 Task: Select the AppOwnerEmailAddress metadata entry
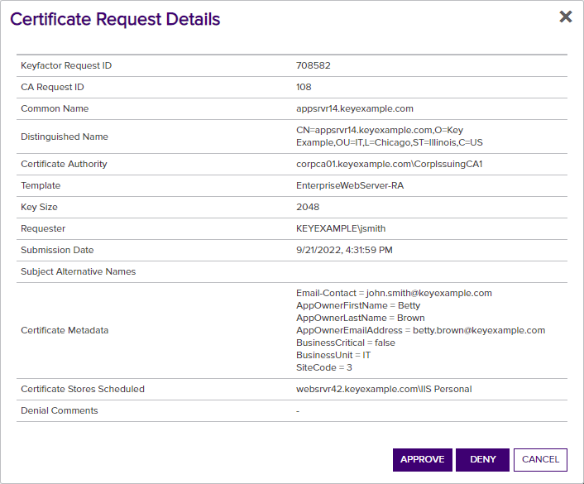pos(420,330)
